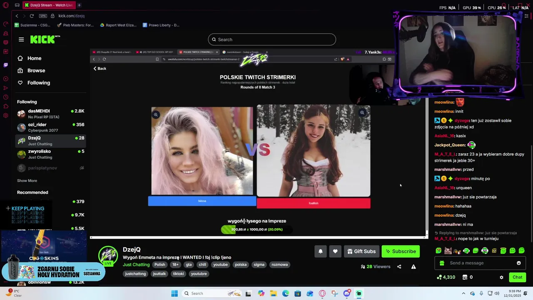
Task: Select the Polish tag
Action: click(x=160, y=265)
